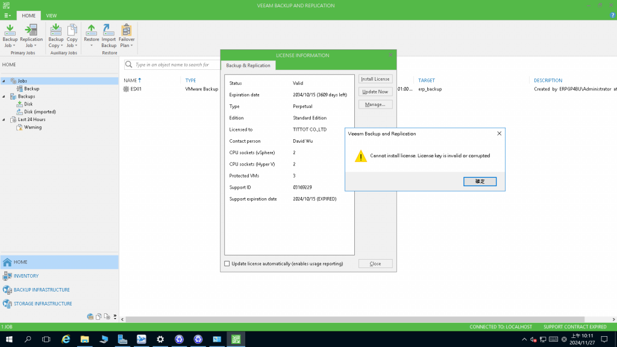Open the BACKUP INFRASTRUCTURE navigation section
617x347 pixels.
click(x=59, y=290)
